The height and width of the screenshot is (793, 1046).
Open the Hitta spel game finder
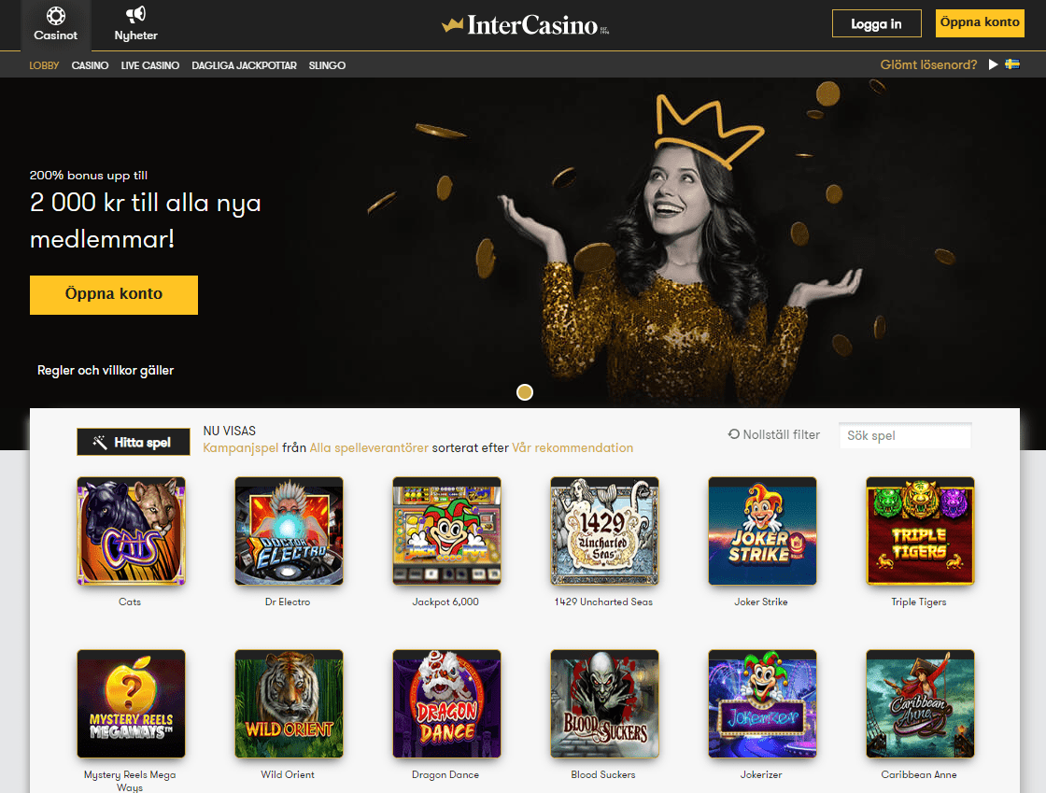click(134, 442)
